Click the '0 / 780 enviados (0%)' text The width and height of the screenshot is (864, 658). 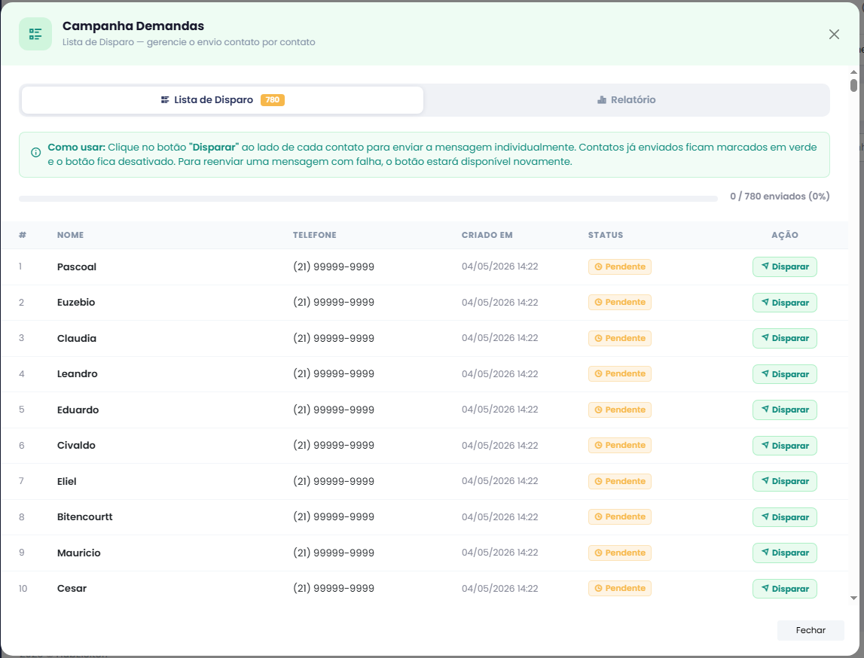(x=780, y=196)
